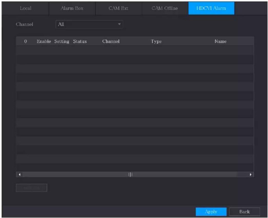Viewport: 268px width, 218px height.
Task: Click the right arrow of horizontal scrollbar
Action: [x=251, y=174]
